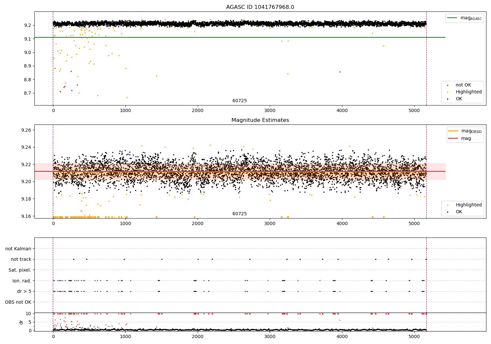Click the title "AGASC ID 1041767968.0"
This screenshot has width=491, height=344.
[x=260, y=7]
